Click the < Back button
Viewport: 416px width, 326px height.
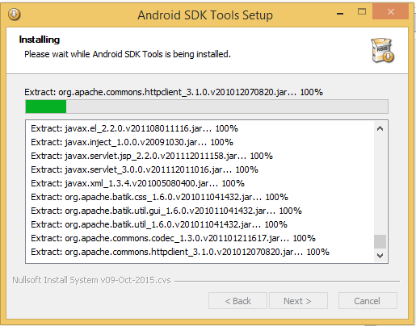237,301
